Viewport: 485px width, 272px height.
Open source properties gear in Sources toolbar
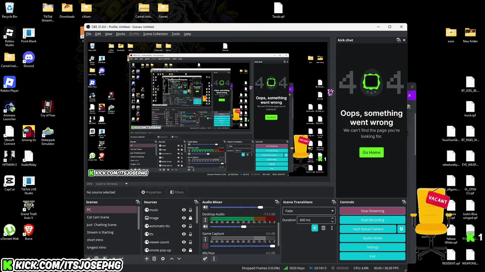tap(163, 259)
